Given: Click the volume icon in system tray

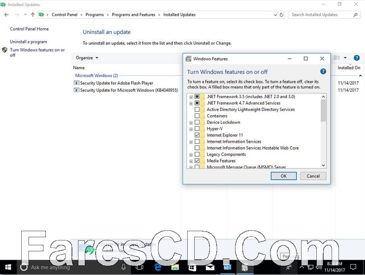Looking at the screenshot, I should [319, 267].
